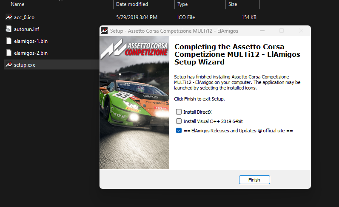The height and width of the screenshot is (207, 339).
Task: Click the elamigos-1.bin file icon
Action: pos(9,41)
